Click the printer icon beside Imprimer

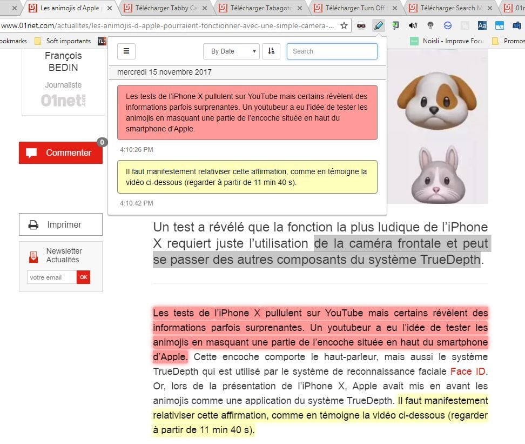tap(33, 225)
